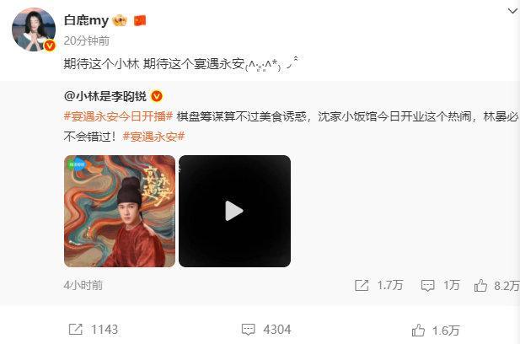Like the original post with 8.2万
The width and height of the screenshot is (520, 344).
480,285
